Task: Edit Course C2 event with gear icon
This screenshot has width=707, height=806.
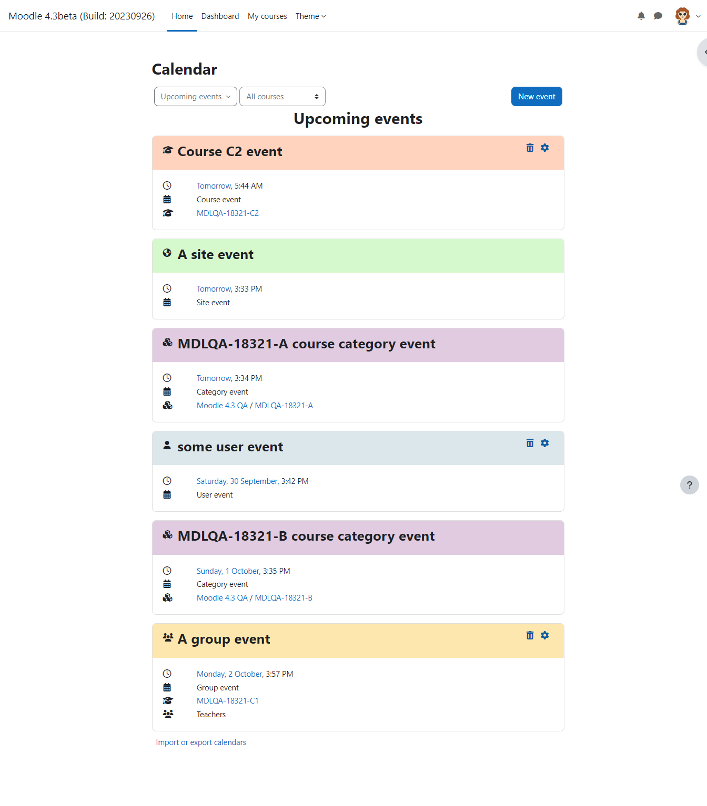Action: [545, 148]
